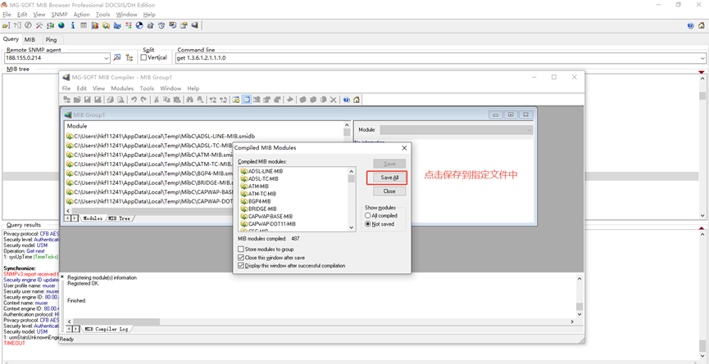This screenshot has height=364, width=709.
Task: Open the Remote SNMP agent address dropdown
Action: click(x=107, y=58)
